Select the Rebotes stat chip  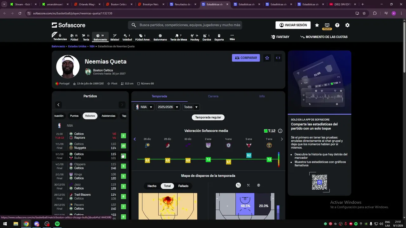90,116
